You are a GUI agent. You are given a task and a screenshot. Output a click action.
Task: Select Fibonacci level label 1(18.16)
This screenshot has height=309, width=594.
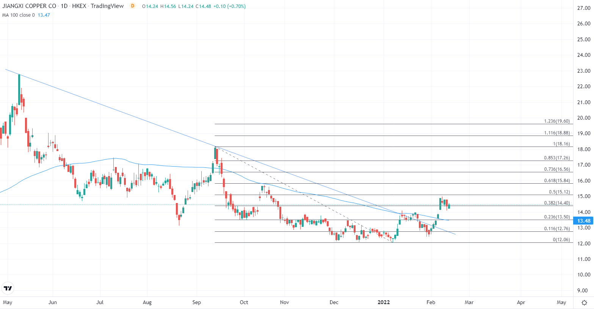(561, 144)
